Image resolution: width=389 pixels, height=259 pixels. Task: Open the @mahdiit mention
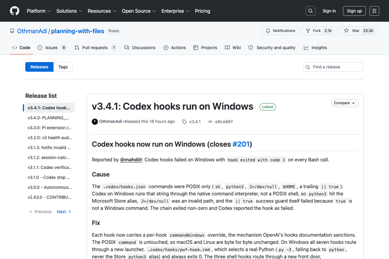click(x=131, y=160)
